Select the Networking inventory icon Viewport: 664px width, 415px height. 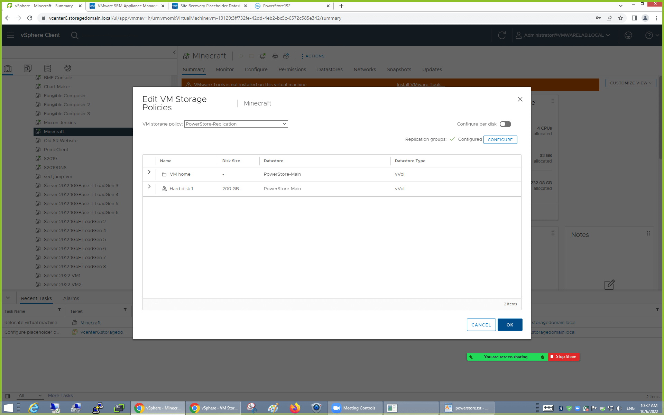coord(68,68)
